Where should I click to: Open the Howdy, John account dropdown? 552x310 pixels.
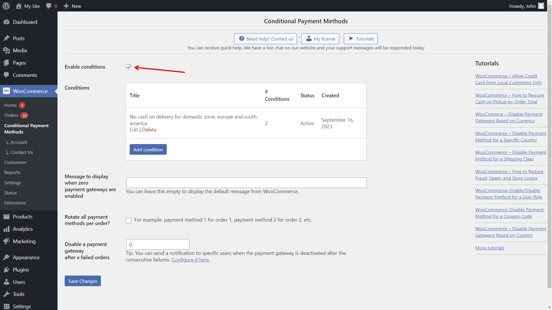pos(523,6)
